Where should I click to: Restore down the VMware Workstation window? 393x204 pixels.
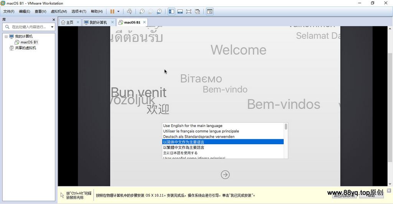pos(372,3)
